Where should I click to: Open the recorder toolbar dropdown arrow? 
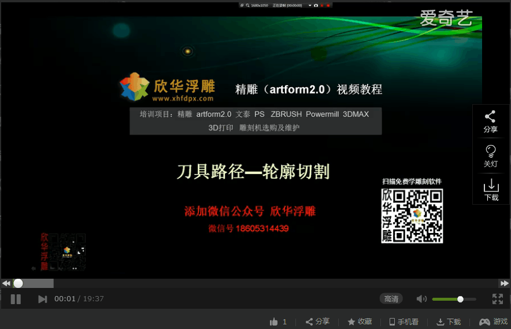310,6
